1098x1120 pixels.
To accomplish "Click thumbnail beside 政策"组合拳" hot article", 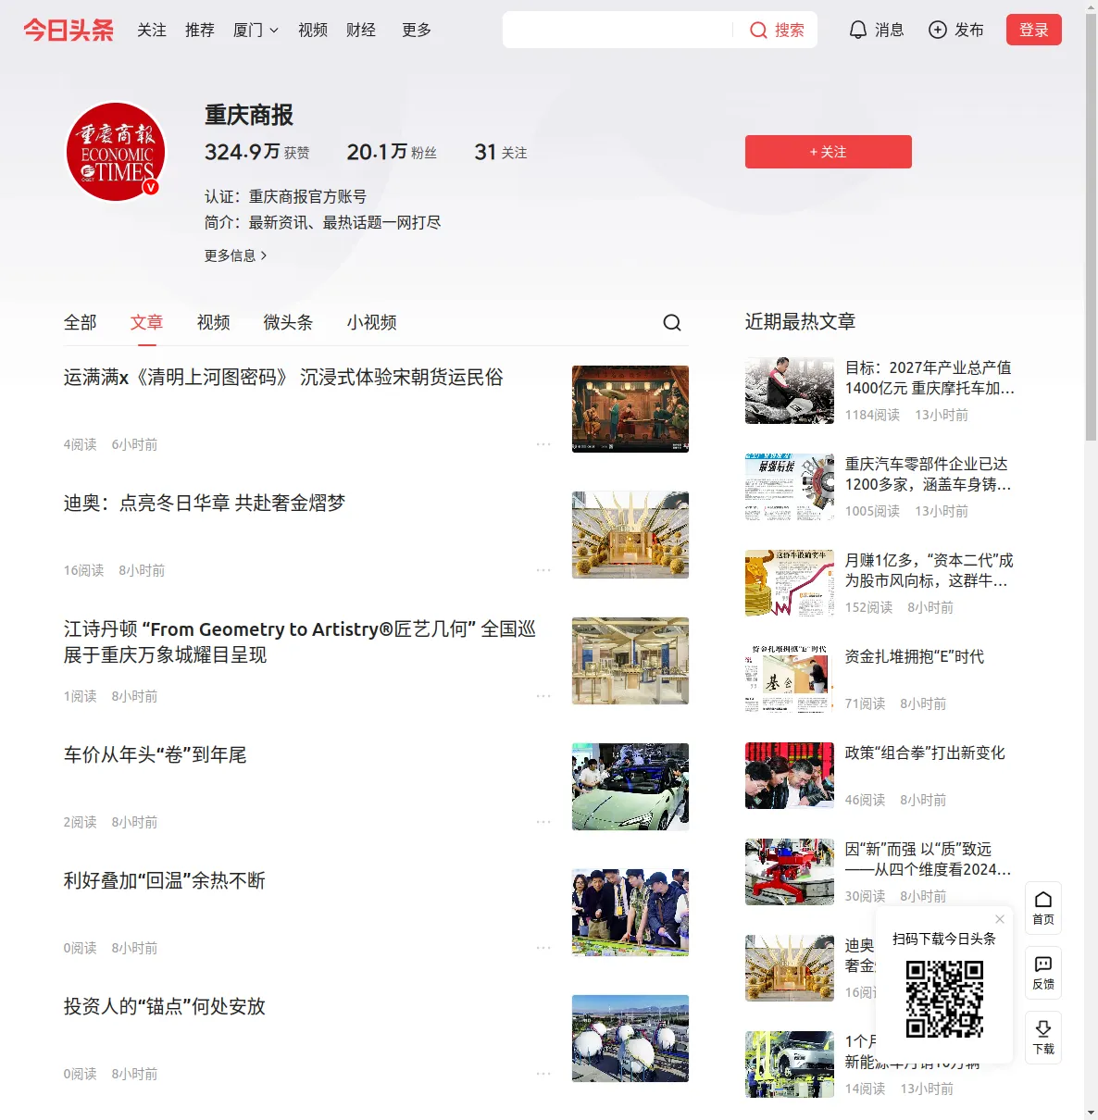I will (x=790, y=776).
